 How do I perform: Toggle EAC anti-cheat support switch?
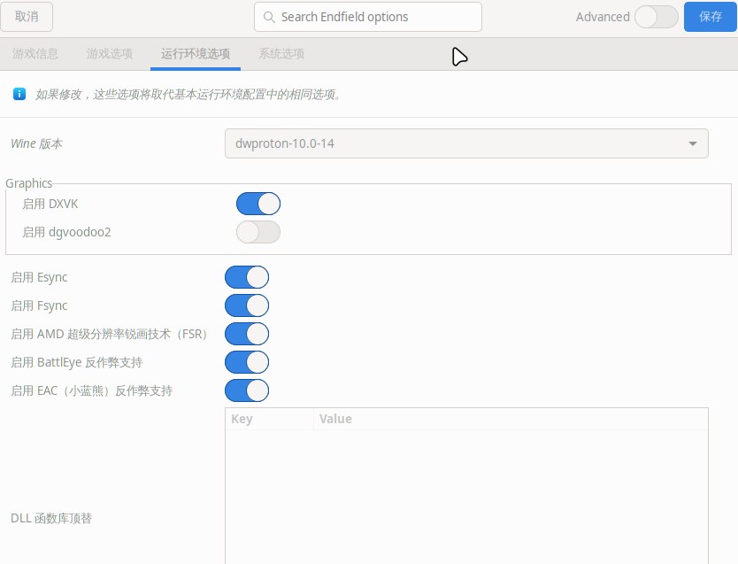pos(246,390)
